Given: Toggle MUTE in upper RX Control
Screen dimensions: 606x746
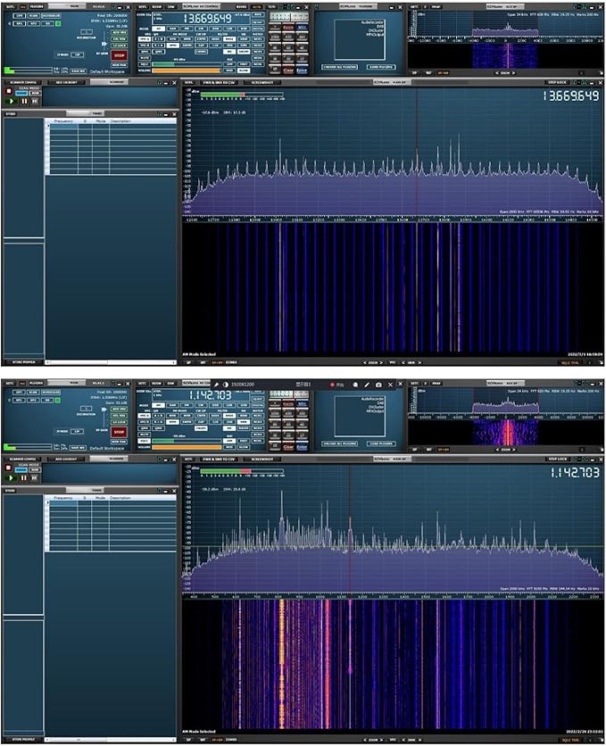Looking at the screenshot, I should click(x=144, y=58).
